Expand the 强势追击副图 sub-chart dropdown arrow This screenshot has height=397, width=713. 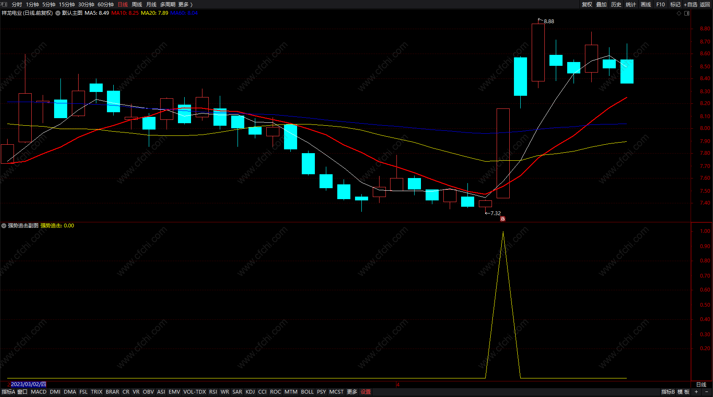(4, 226)
